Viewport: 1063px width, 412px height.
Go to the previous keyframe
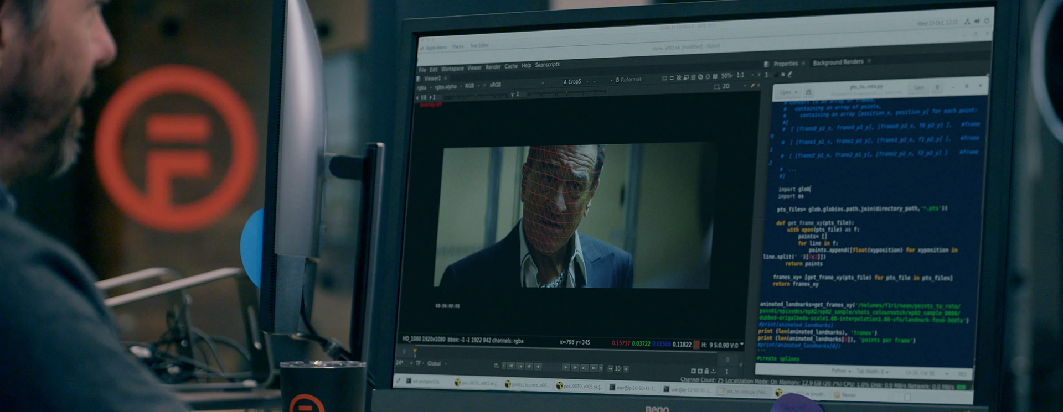(x=520, y=366)
